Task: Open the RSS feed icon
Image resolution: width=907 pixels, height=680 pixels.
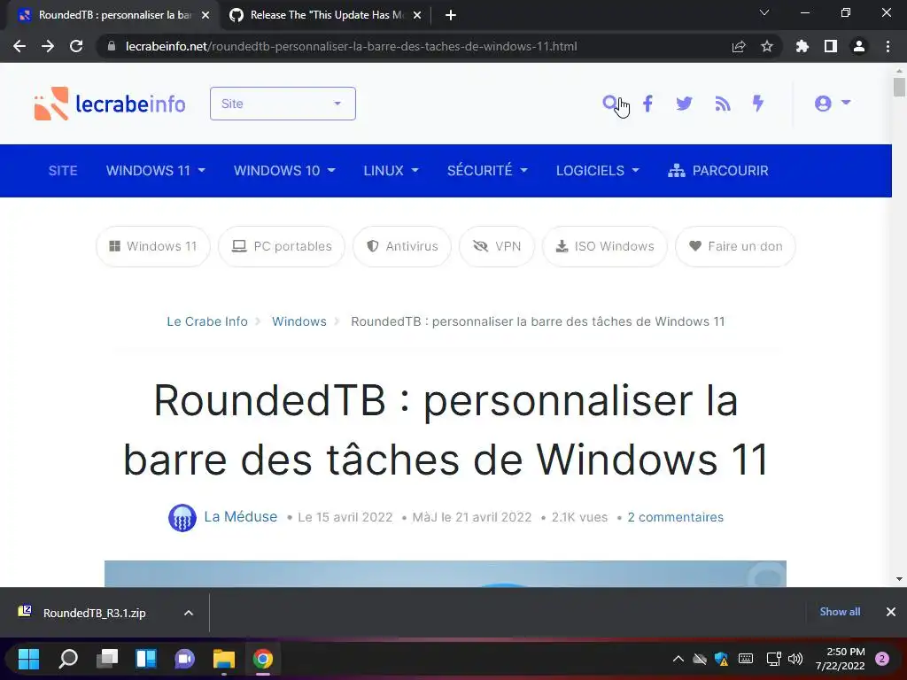Action: tap(723, 104)
